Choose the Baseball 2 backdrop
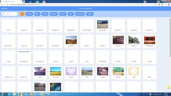This screenshot has height=96, width=171. coord(40,26)
